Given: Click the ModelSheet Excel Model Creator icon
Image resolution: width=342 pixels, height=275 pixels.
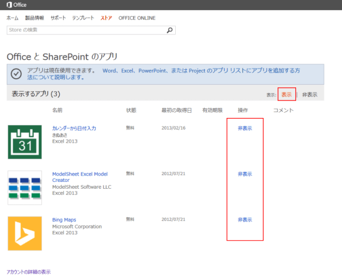Looking at the screenshot, I should tap(25, 187).
